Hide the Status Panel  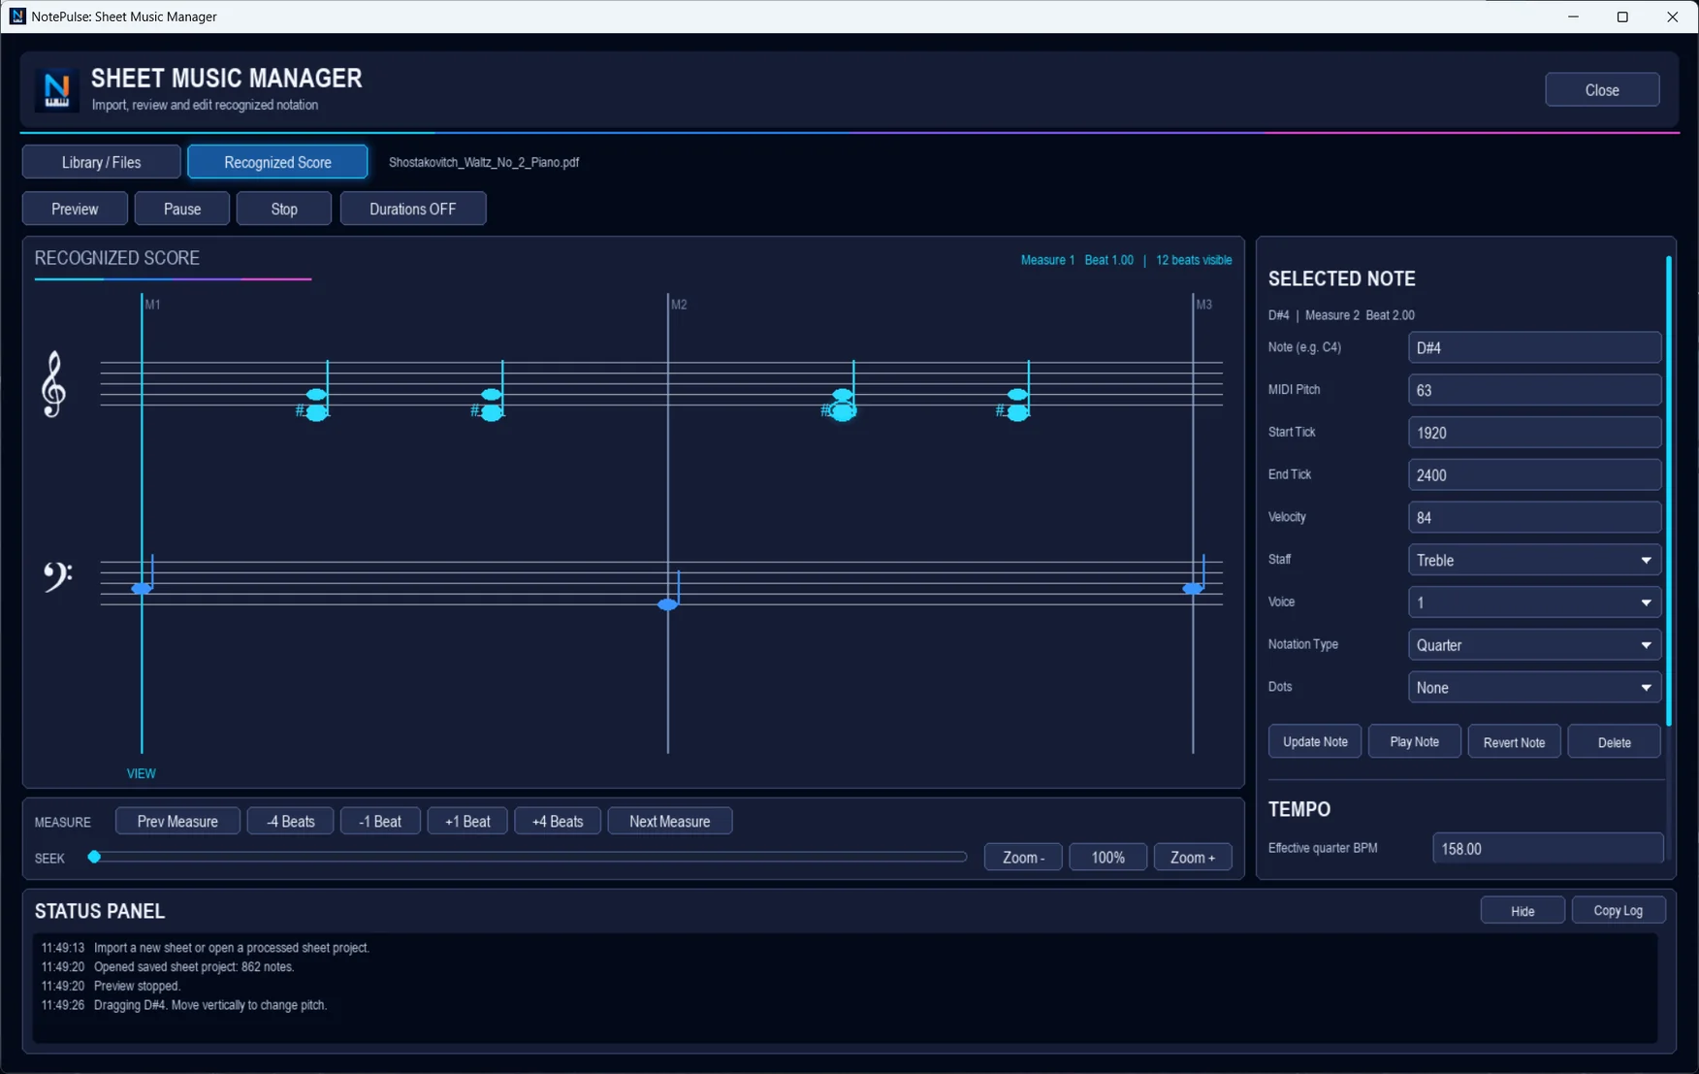(1523, 910)
